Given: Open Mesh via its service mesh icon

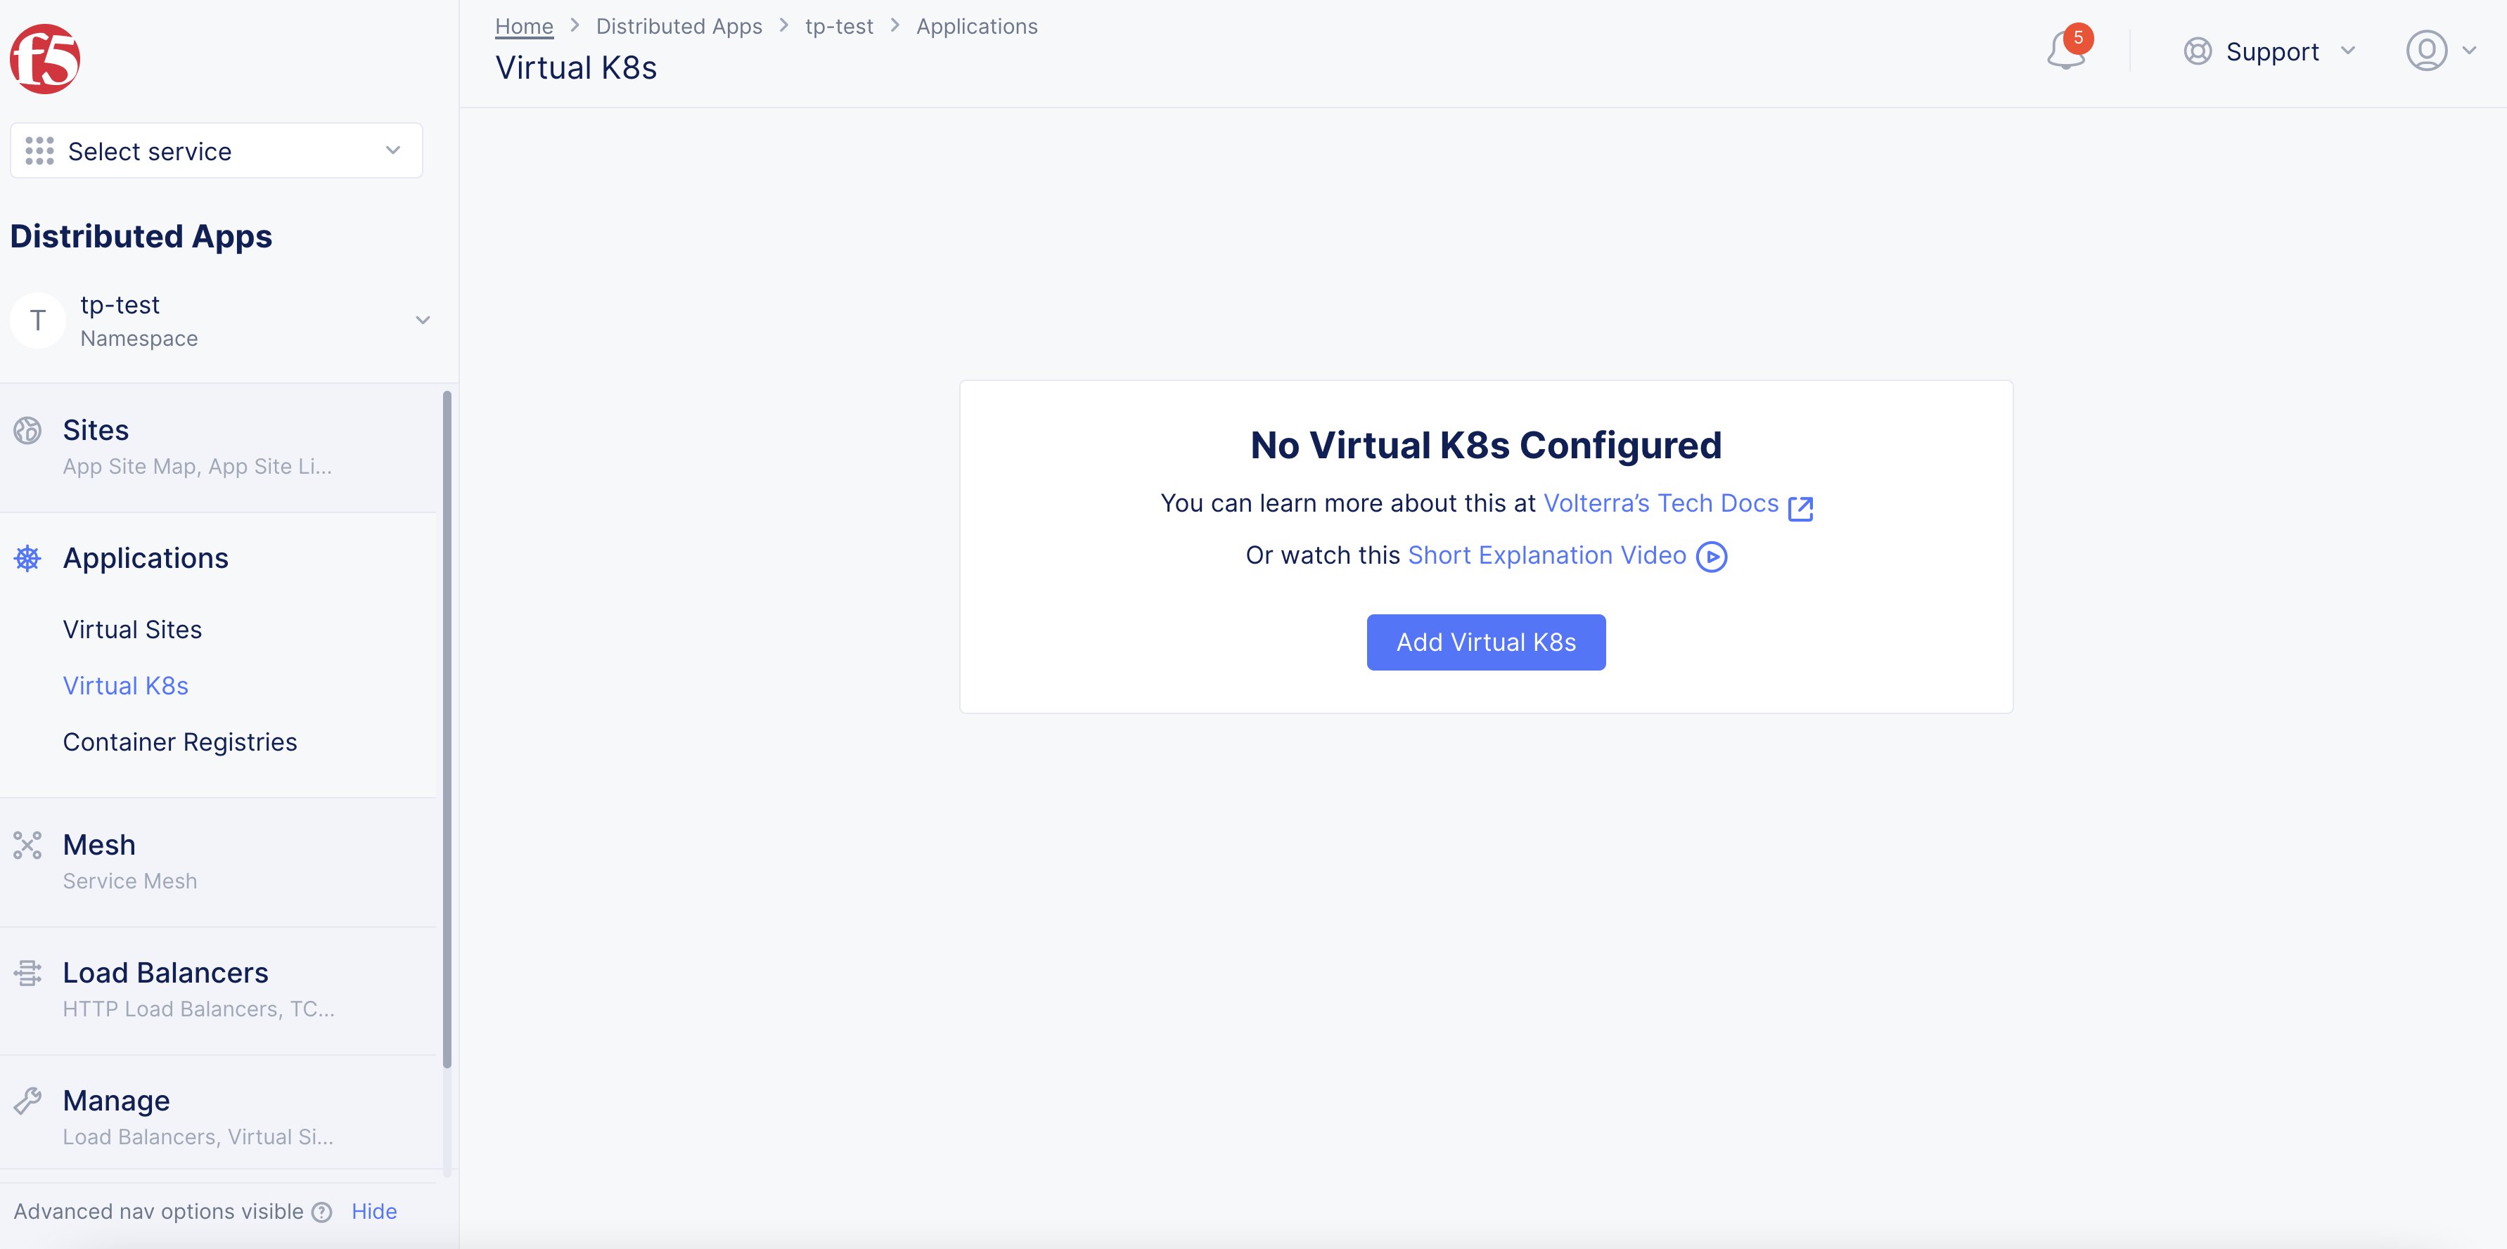Looking at the screenshot, I should 27,846.
